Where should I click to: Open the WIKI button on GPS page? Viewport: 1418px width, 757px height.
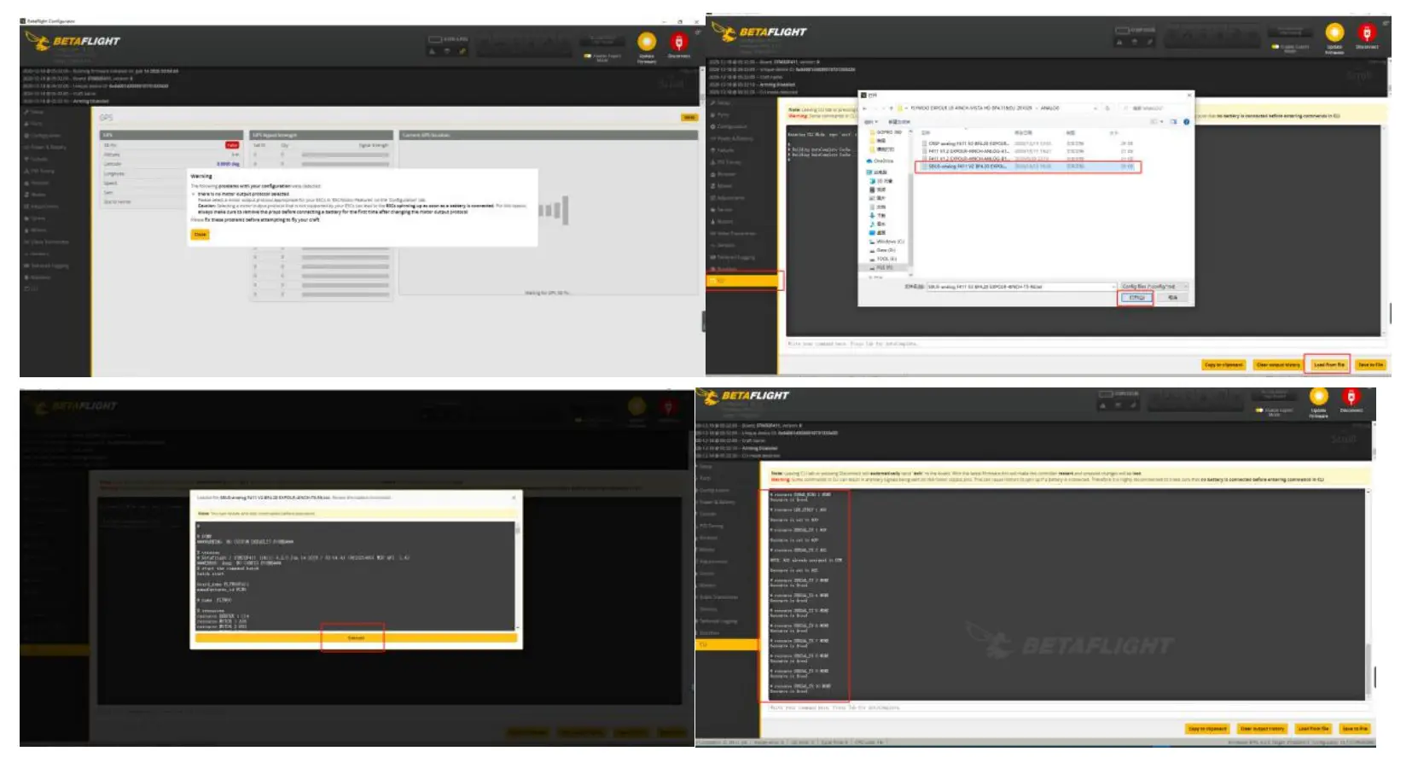689,118
